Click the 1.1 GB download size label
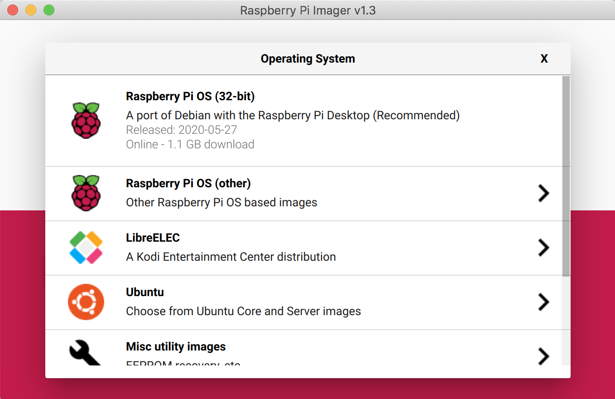 (190, 144)
